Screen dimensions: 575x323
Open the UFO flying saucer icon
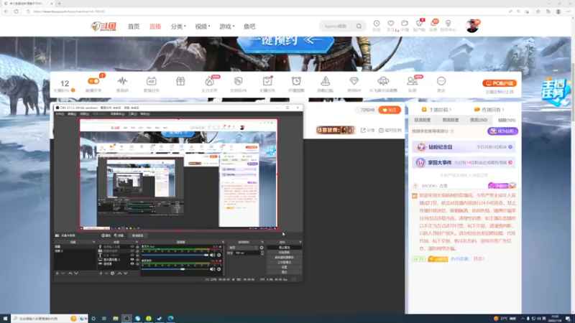coord(383,81)
